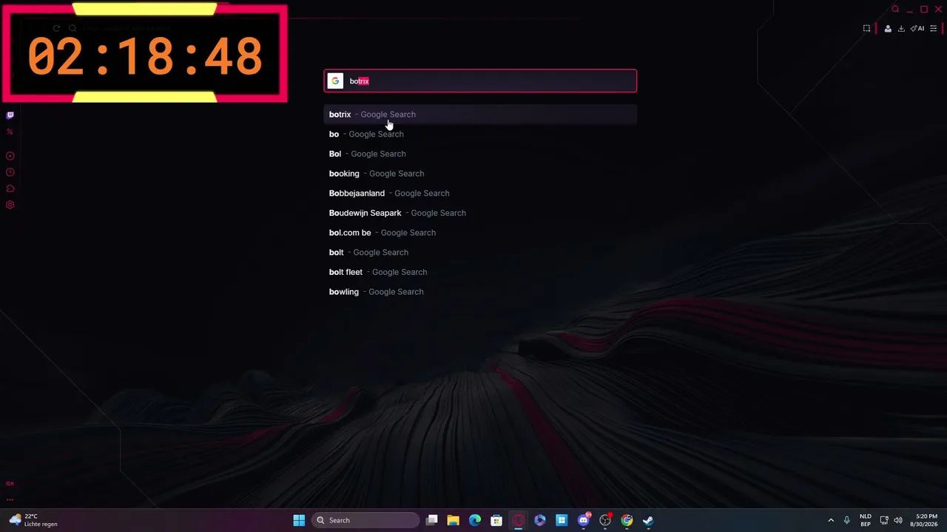Choose the "bol.com be" search suggestion
Viewport: 947px width, 532px height.
pos(480,233)
